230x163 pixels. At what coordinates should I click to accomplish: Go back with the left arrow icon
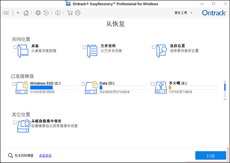click(x=18, y=13)
